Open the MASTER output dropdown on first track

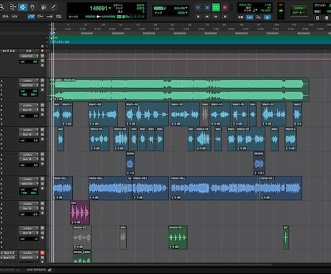point(29,56)
